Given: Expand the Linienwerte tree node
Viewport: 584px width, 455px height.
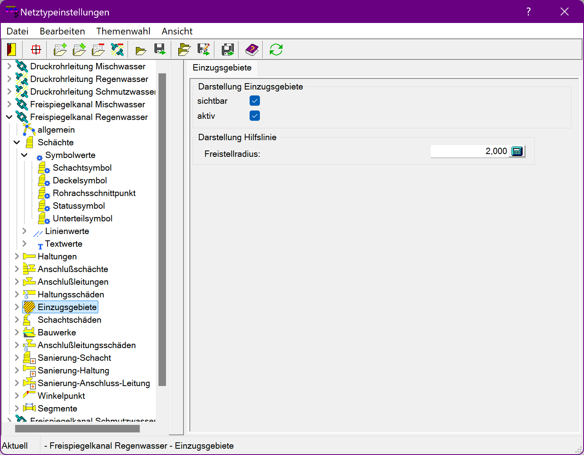Looking at the screenshot, I should point(25,231).
